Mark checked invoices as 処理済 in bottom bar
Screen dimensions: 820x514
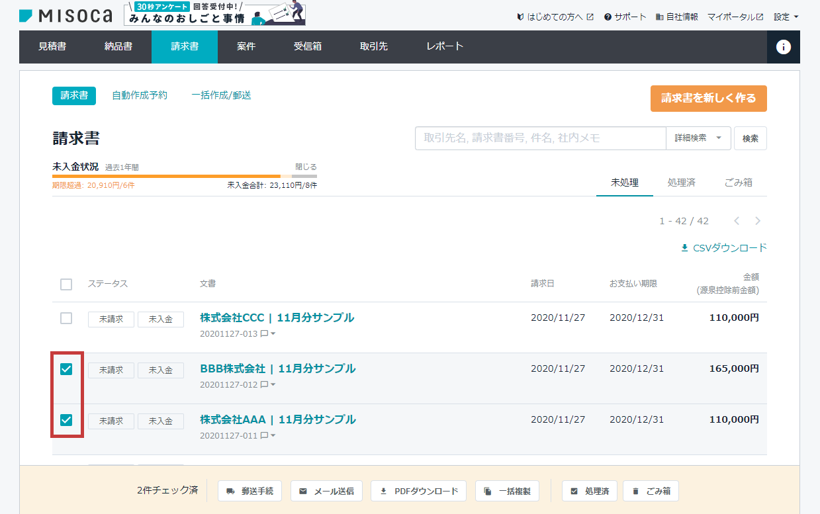590,491
